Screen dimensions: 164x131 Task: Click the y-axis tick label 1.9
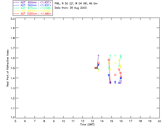(x=13, y=28)
